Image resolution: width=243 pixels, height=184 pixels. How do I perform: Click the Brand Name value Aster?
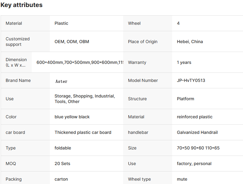pos(61,81)
